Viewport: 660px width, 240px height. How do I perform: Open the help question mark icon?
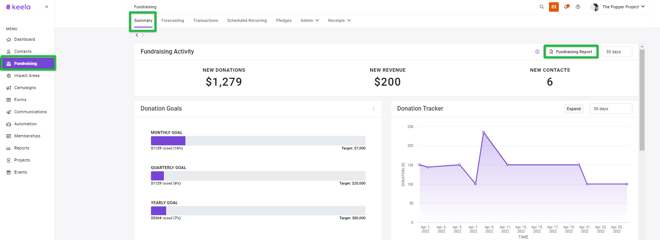[578, 7]
